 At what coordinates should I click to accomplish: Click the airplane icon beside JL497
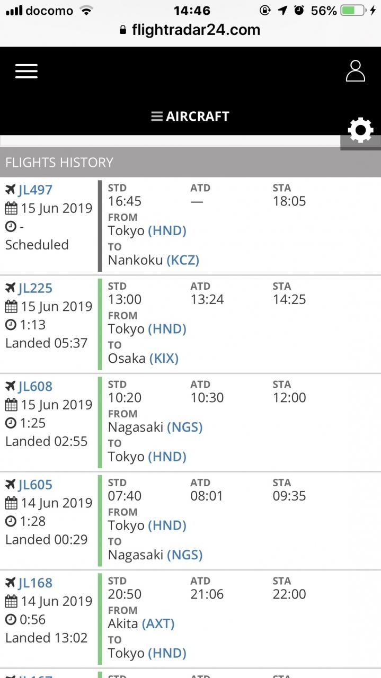tap(11, 190)
